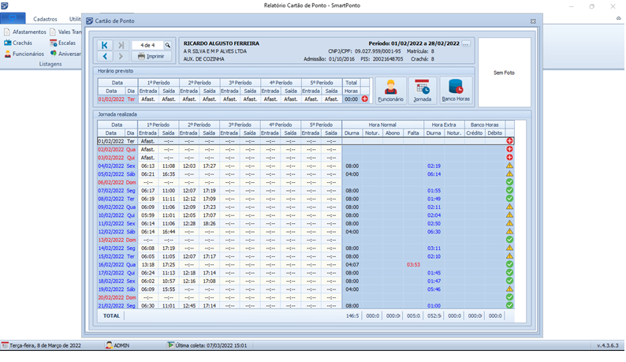
Task: Go to previous employee record arrow
Action: [105, 56]
